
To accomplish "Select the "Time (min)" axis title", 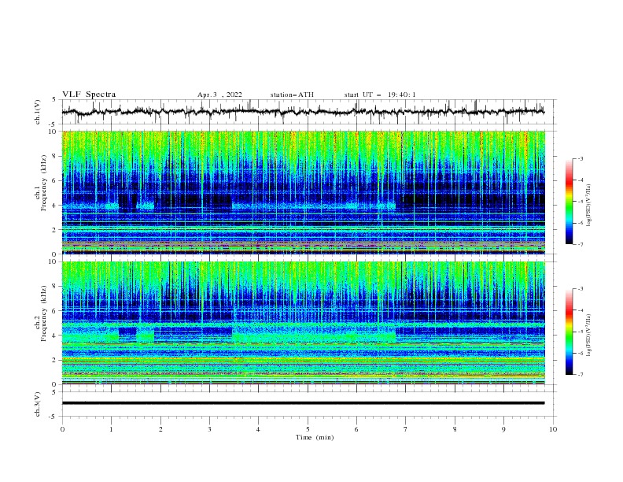I will pyautogui.click(x=315, y=437).
